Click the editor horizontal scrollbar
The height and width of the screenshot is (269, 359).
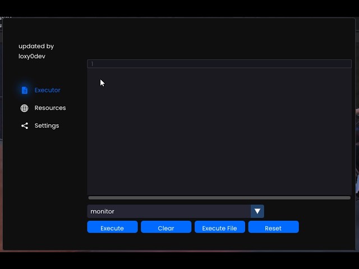click(219, 198)
